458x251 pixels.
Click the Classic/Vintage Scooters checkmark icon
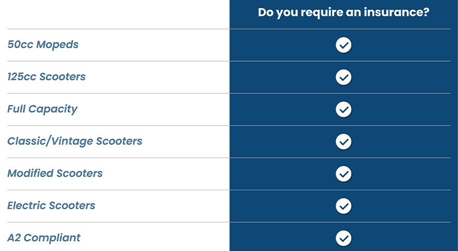(343, 141)
